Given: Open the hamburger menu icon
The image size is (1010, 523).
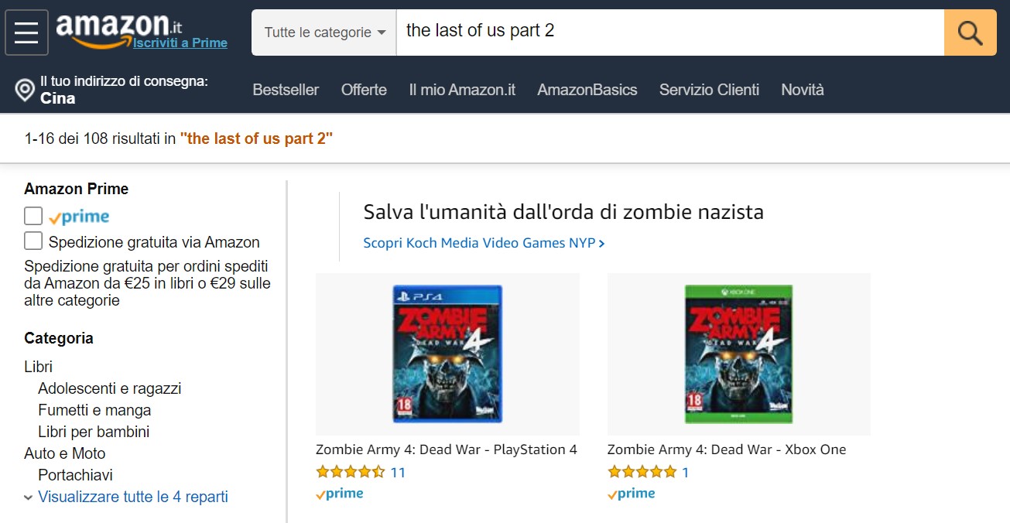Looking at the screenshot, I should pos(26,32).
